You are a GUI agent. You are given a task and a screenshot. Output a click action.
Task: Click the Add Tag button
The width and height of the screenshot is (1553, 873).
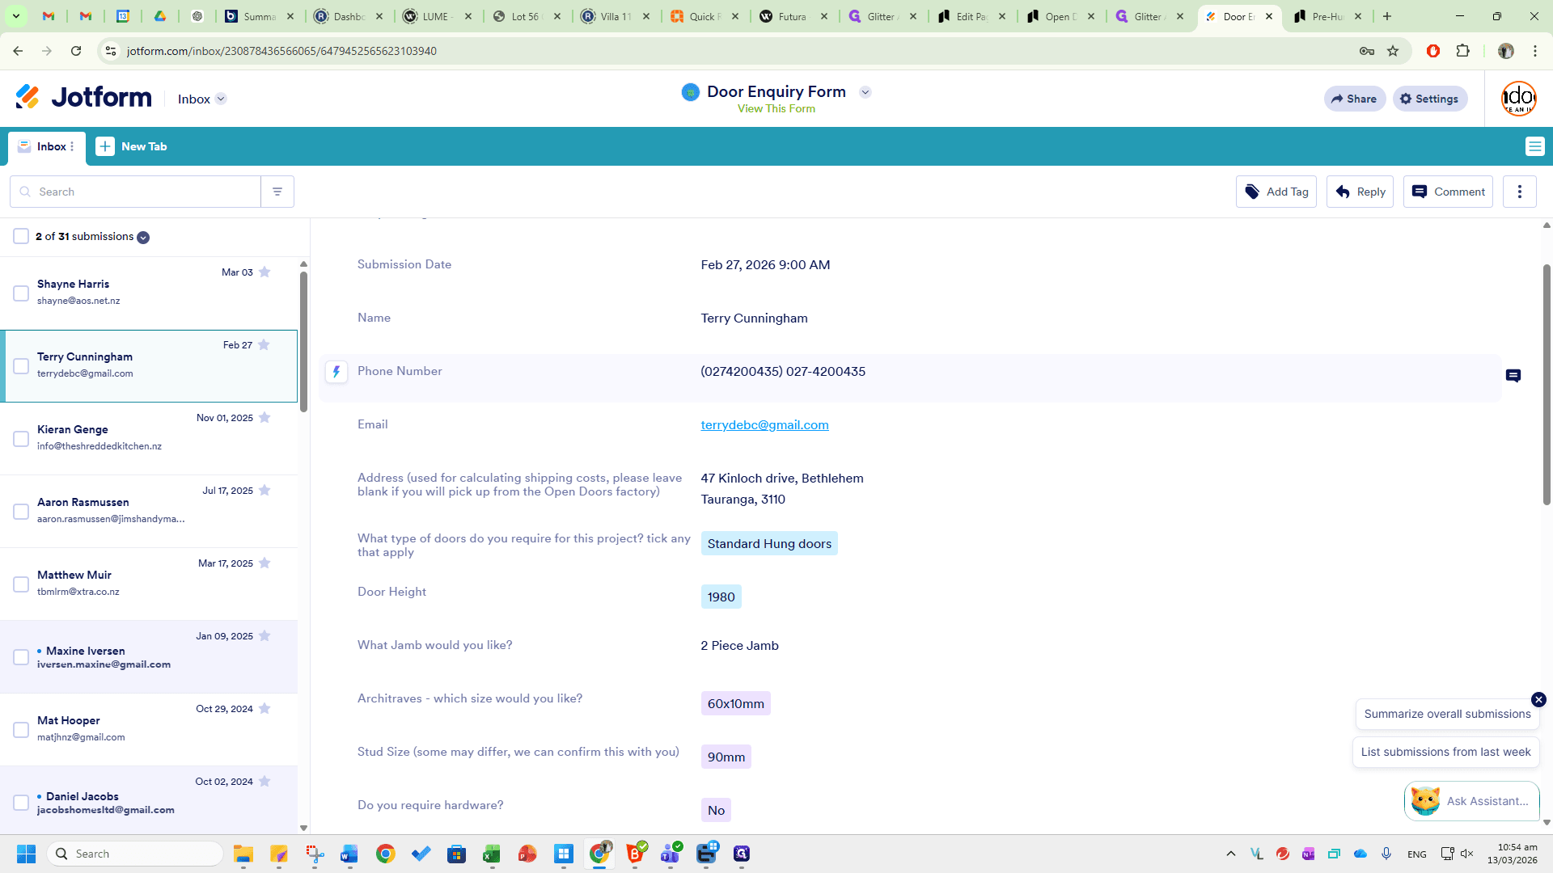pos(1276,192)
